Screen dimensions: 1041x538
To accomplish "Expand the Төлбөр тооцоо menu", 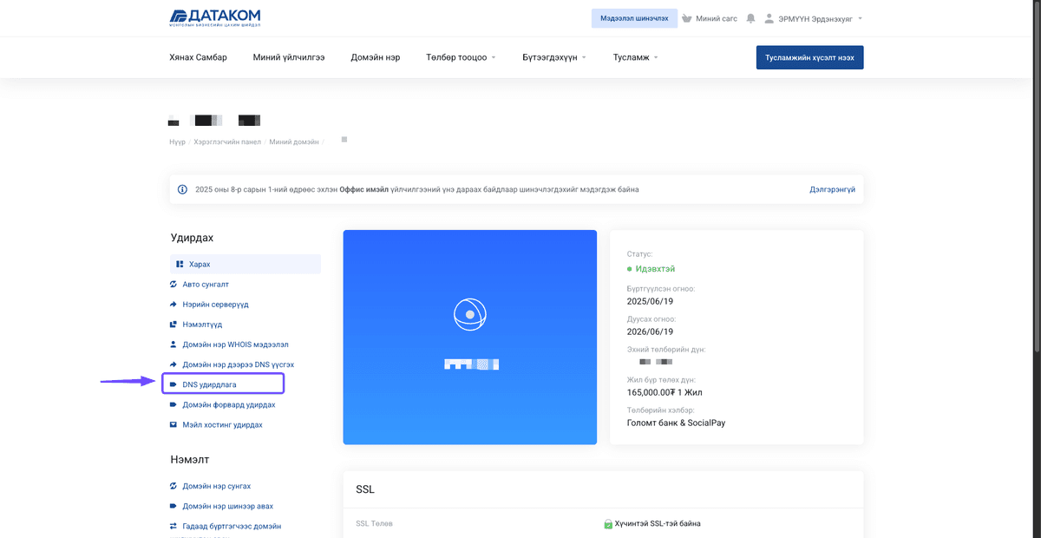I will (x=461, y=57).
